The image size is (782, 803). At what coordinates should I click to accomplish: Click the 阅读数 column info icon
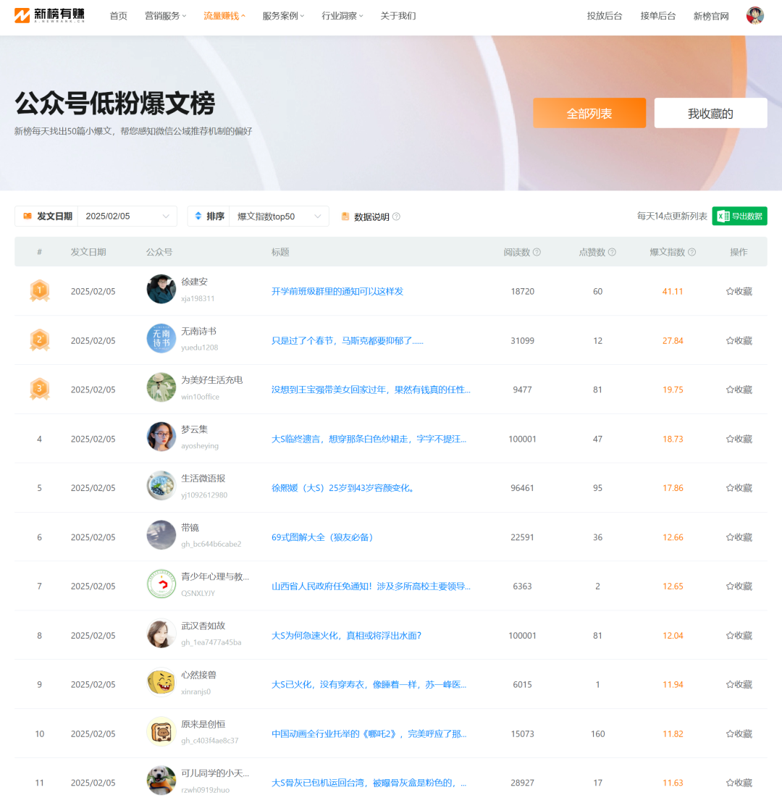click(537, 252)
